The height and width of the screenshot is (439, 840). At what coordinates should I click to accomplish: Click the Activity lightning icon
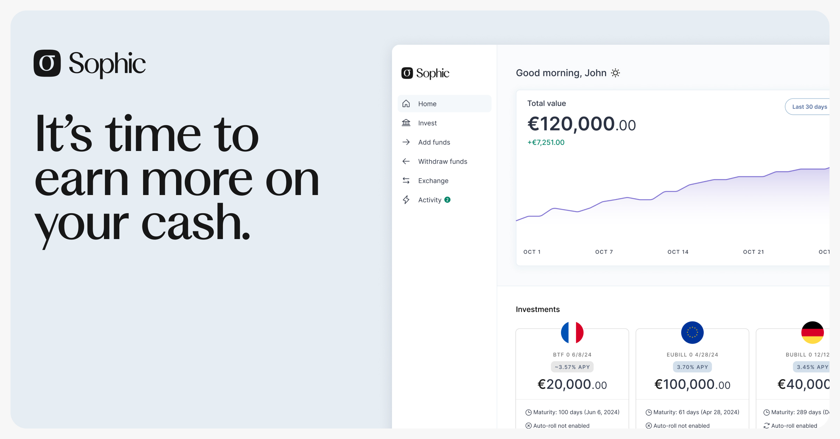[406, 200]
